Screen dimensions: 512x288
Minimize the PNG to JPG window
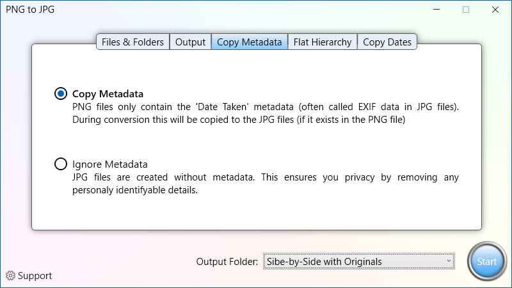436,10
